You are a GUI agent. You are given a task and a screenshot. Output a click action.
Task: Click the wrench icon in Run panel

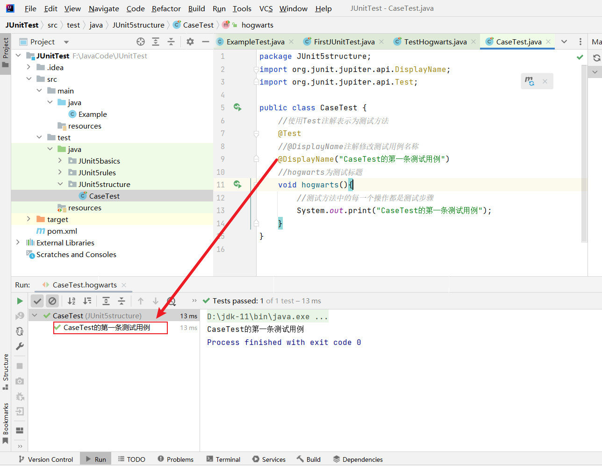tap(20, 346)
